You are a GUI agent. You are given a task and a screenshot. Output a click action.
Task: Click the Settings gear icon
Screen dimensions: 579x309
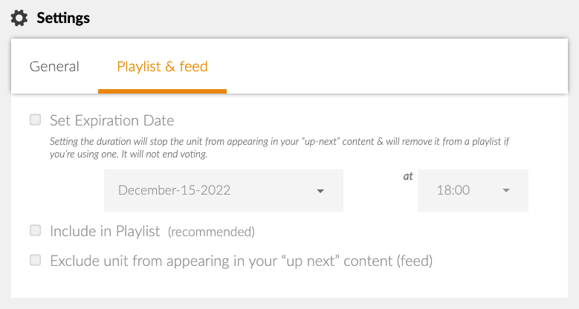(x=19, y=18)
